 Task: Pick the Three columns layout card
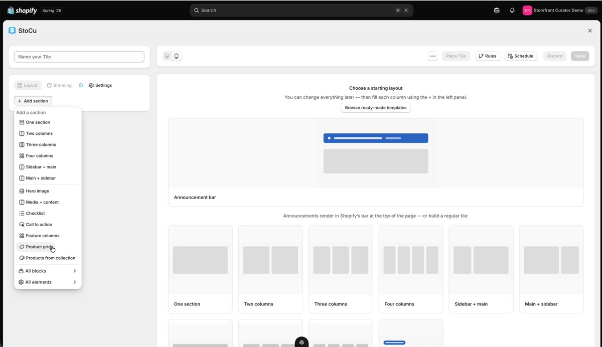pyautogui.click(x=341, y=269)
